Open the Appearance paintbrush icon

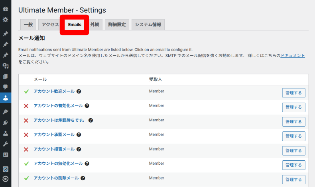point(6,112)
